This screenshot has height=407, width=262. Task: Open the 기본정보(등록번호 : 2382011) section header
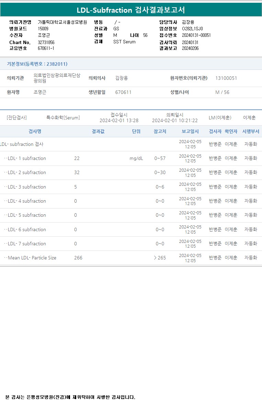[x=37, y=64]
